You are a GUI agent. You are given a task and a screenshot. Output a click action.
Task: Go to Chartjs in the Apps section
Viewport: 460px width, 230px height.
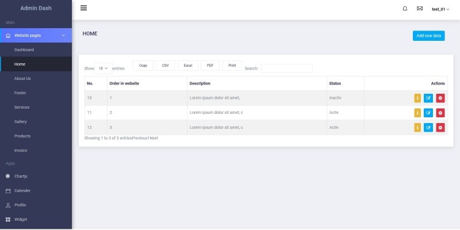pyautogui.click(x=22, y=176)
